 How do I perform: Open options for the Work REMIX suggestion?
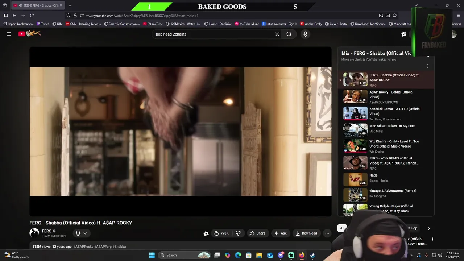[x=432, y=240]
